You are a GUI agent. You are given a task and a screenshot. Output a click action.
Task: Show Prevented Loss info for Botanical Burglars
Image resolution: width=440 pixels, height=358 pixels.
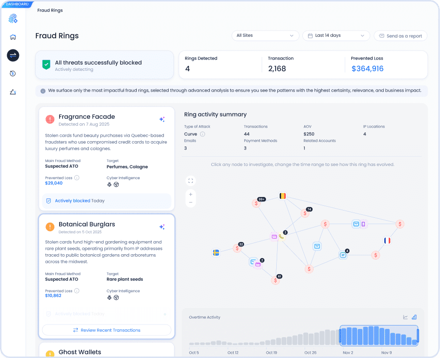point(77,291)
